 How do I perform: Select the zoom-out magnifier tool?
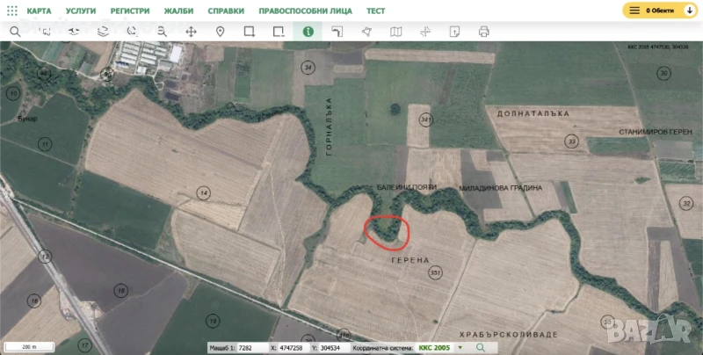pyautogui.click(x=162, y=31)
